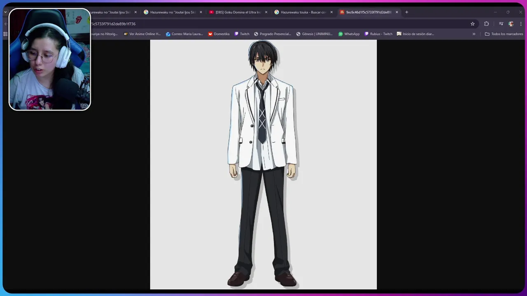Open the suriya no Hitorig bookmark
This screenshot has height=296, width=527.
[105, 34]
